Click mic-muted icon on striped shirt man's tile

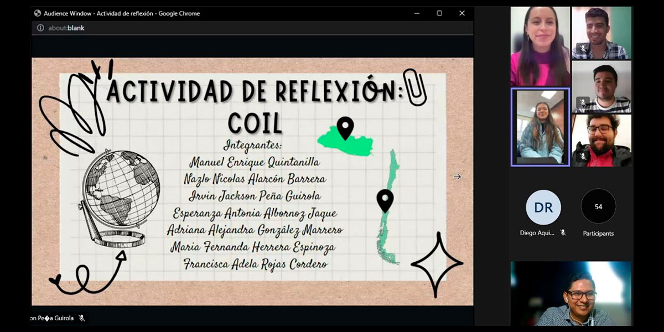coord(583,103)
